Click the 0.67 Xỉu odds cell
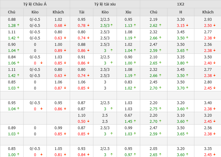221x157 pixels. click(x=128, y=115)
